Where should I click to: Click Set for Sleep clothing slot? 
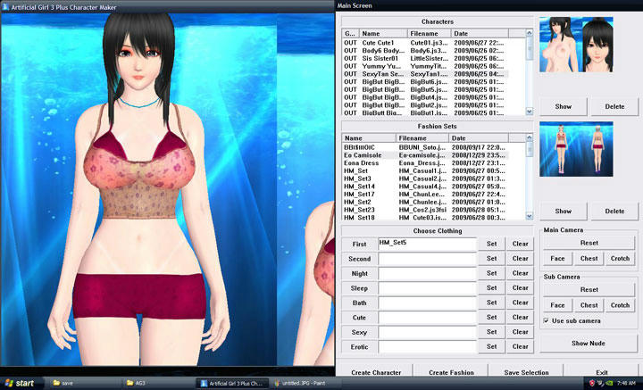[492, 288]
